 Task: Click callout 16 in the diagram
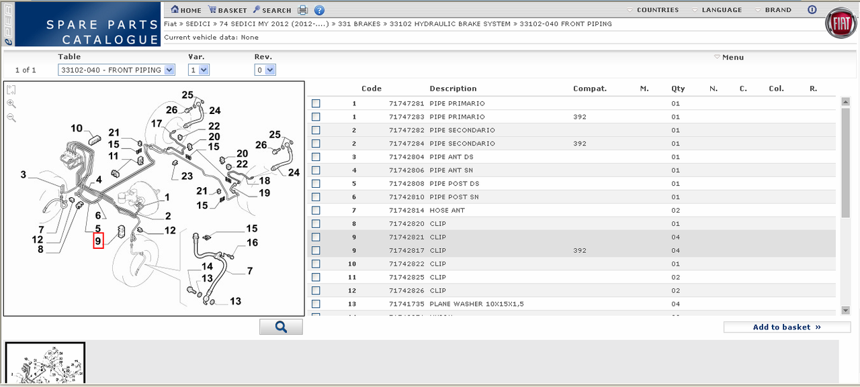pos(252,243)
